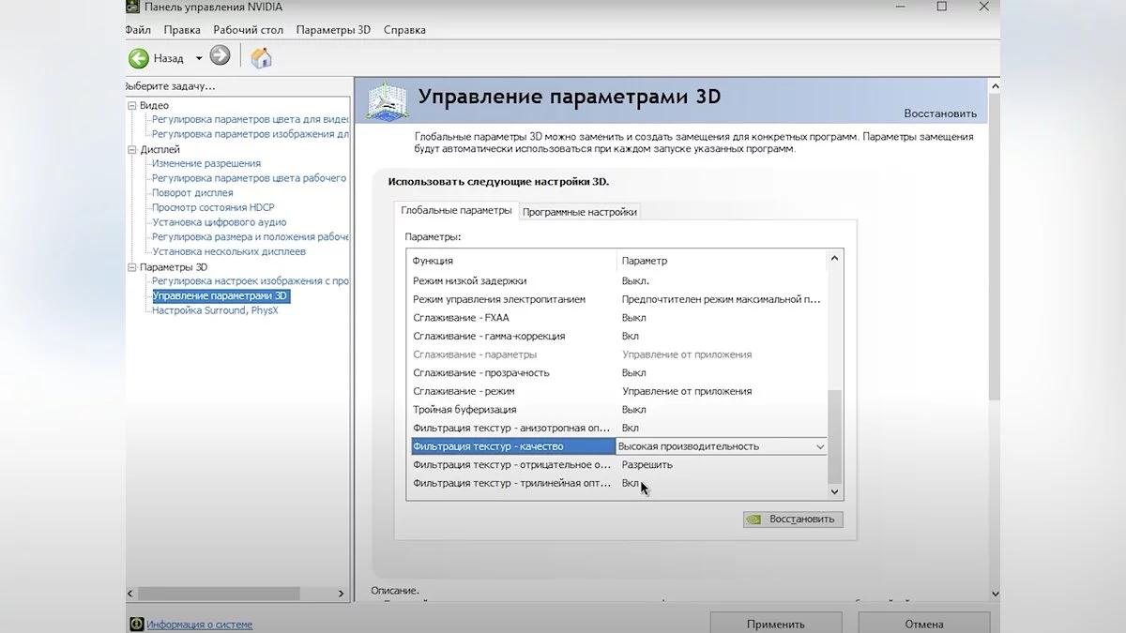Viewport: 1126px width, 633px height.
Task: Go to the Home page icon
Action: 262,57
